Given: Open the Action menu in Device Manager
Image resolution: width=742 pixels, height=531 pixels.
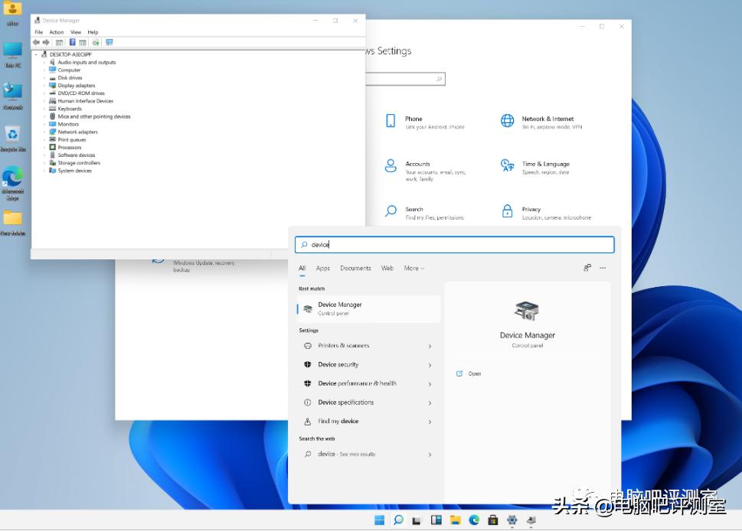Looking at the screenshot, I should (x=55, y=32).
